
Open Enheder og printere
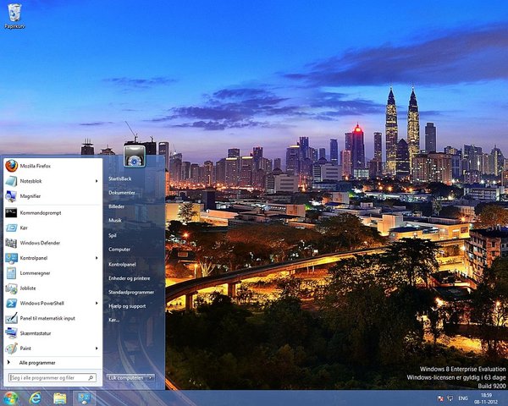[x=129, y=277]
